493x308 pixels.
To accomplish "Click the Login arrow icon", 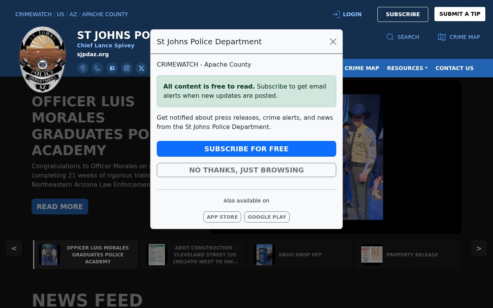I will click(336, 14).
